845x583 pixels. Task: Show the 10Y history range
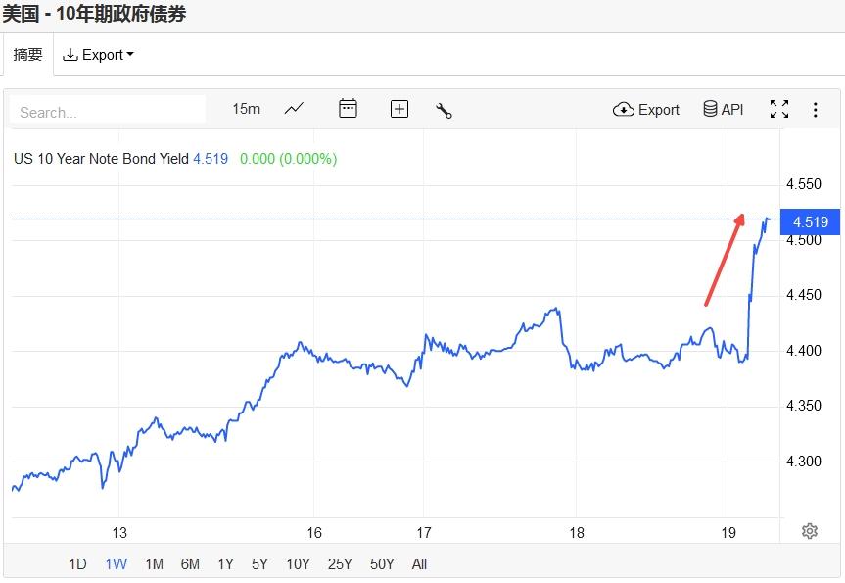pyautogui.click(x=298, y=563)
